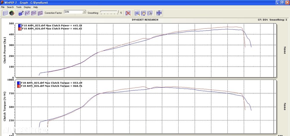Activate the hand pan graph tool
Viewport: 290px width, 136px height.
(144, 13)
